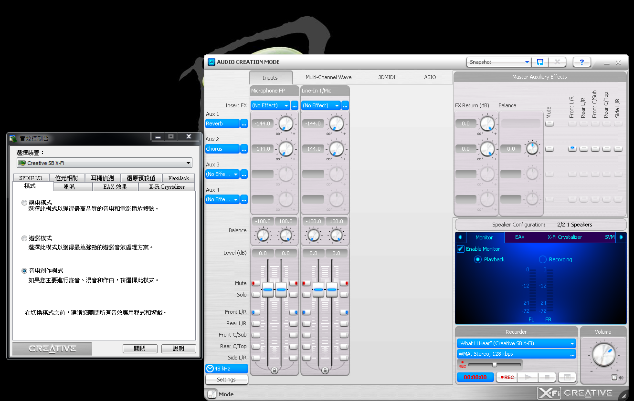Select 音樂創作模式 radio button
Image resolution: width=634 pixels, height=401 pixels.
pos(24,271)
